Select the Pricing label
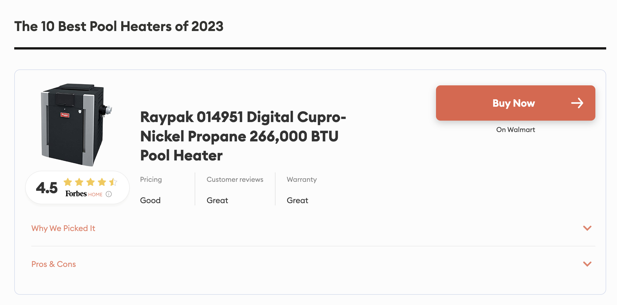The width and height of the screenshot is (617, 305). pos(151,180)
